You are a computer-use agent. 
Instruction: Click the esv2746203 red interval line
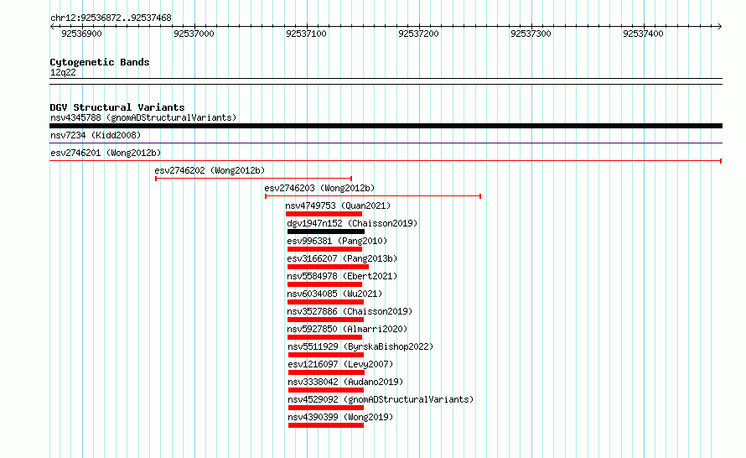click(x=373, y=196)
